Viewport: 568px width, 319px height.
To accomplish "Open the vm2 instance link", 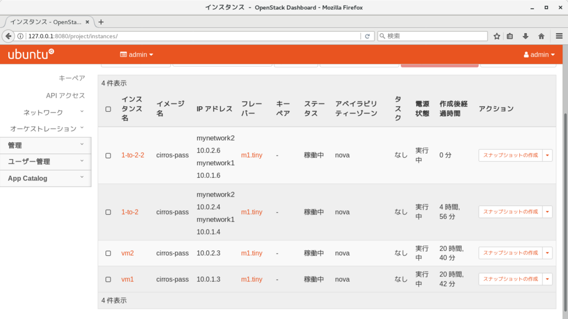I will [x=128, y=253].
